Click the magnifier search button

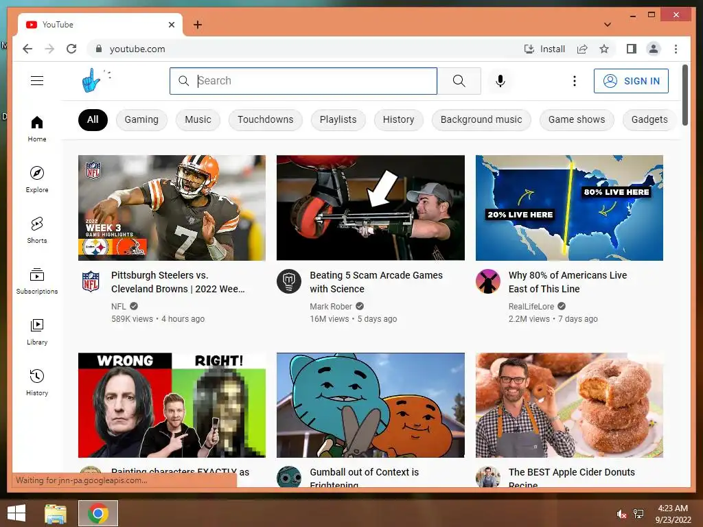pyautogui.click(x=459, y=81)
